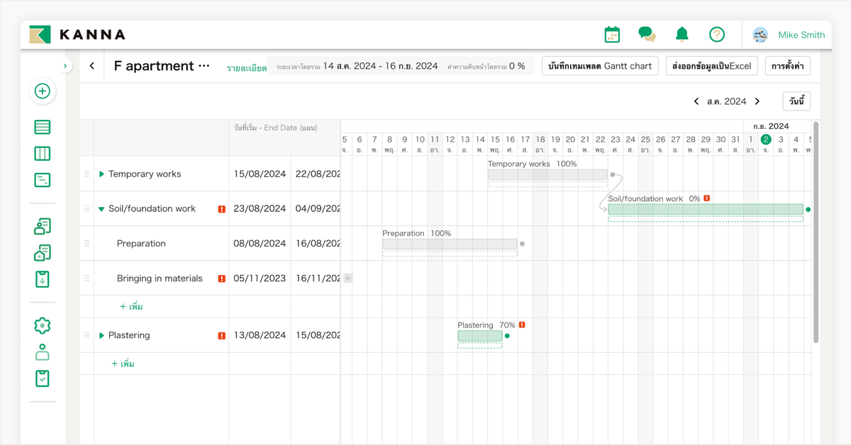The height and width of the screenshot is (445, 851).
Task: Open the report download icon in the sidebar
Action: coord(42,279)
